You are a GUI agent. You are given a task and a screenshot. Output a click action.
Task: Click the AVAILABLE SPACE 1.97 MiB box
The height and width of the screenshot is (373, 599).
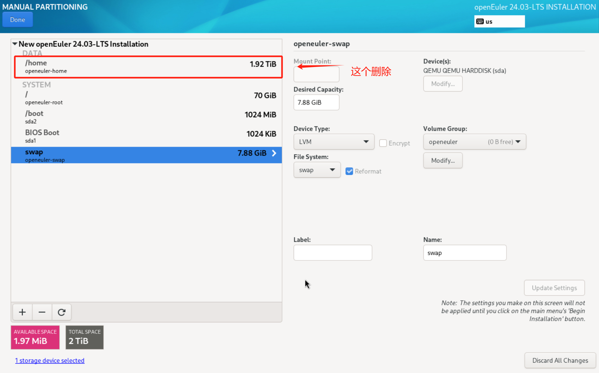pyautogui.click(x=35, y=337)
